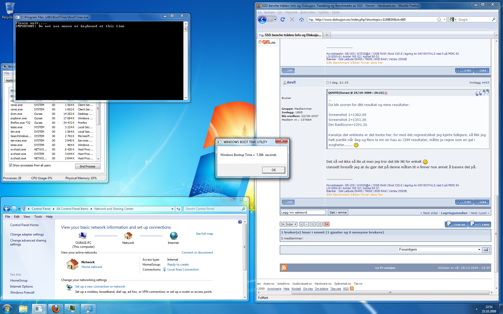Switch to Firefox taskbar icon
The image size is (503, 314).
56,309
